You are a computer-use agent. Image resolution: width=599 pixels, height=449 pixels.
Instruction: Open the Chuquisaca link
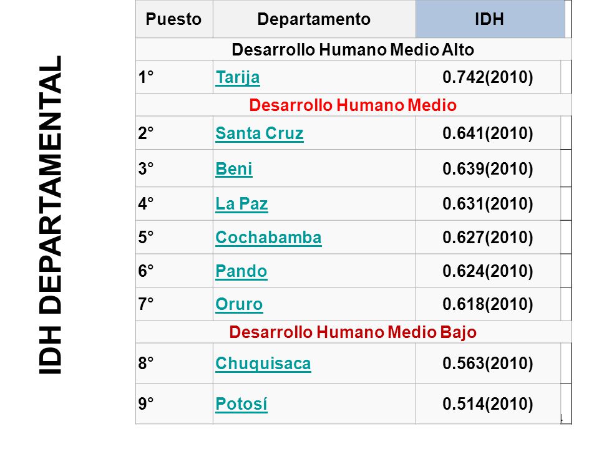point(263,364)
